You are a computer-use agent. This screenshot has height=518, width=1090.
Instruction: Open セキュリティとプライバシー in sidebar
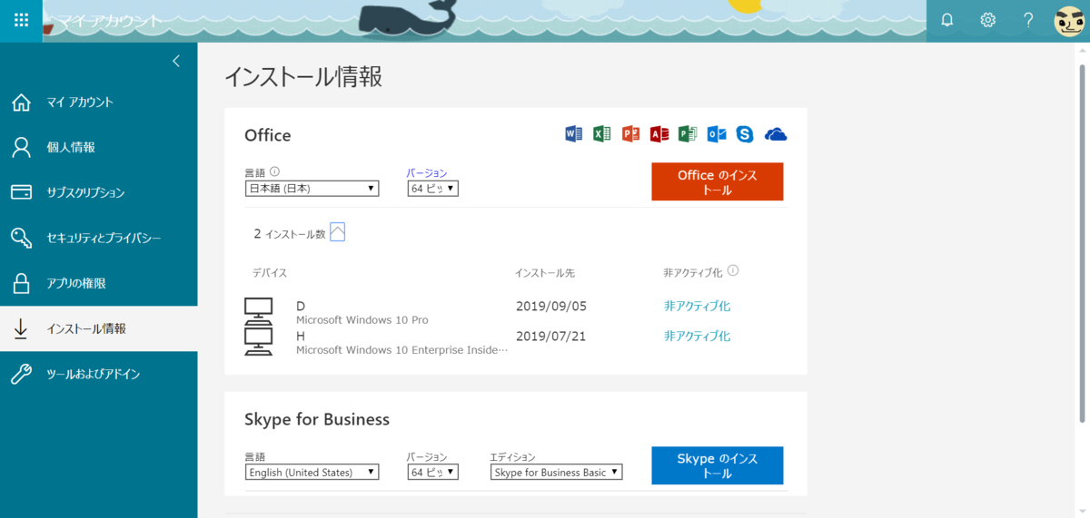click(x=98, y=238)
